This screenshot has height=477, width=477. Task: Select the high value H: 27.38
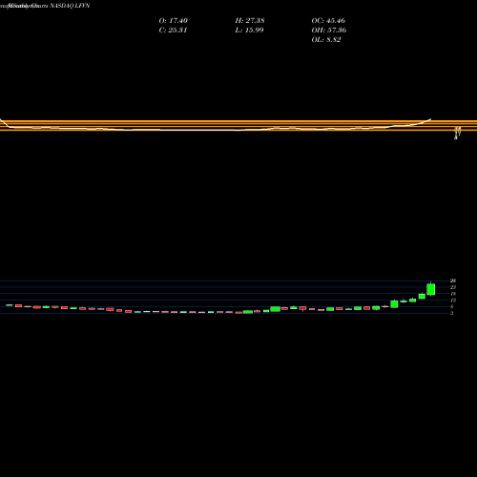point(250,21)
